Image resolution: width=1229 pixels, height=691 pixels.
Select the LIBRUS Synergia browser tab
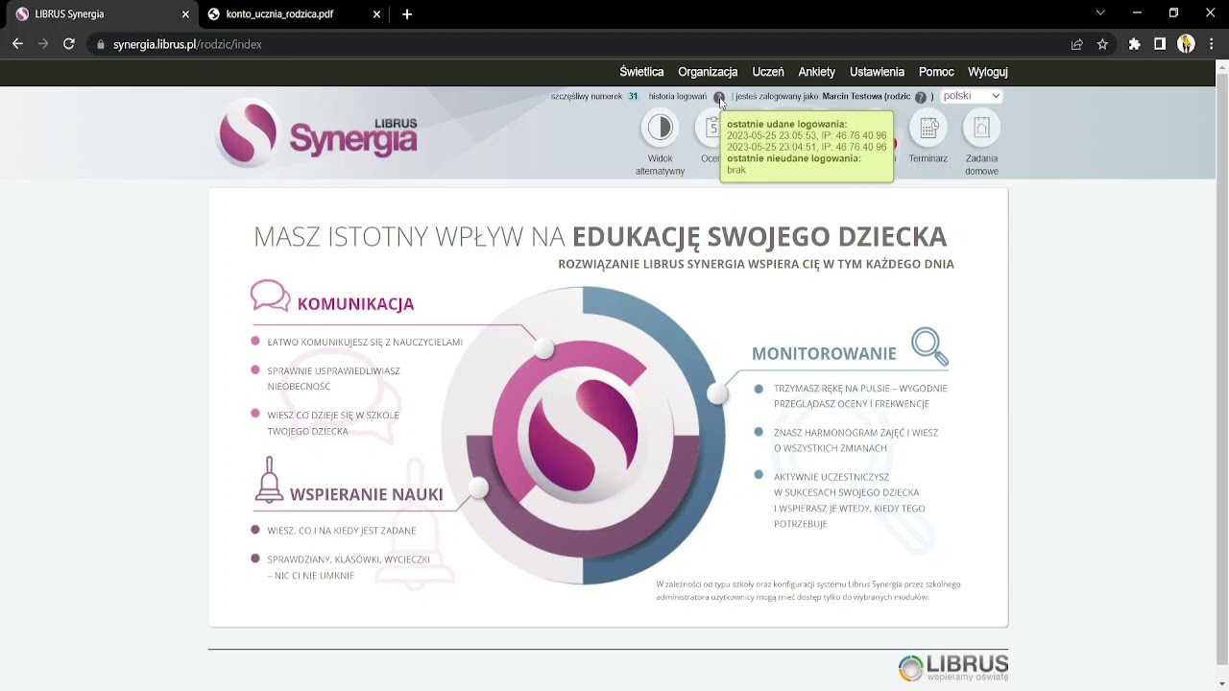pyautogui.click(x=101, y=14)
